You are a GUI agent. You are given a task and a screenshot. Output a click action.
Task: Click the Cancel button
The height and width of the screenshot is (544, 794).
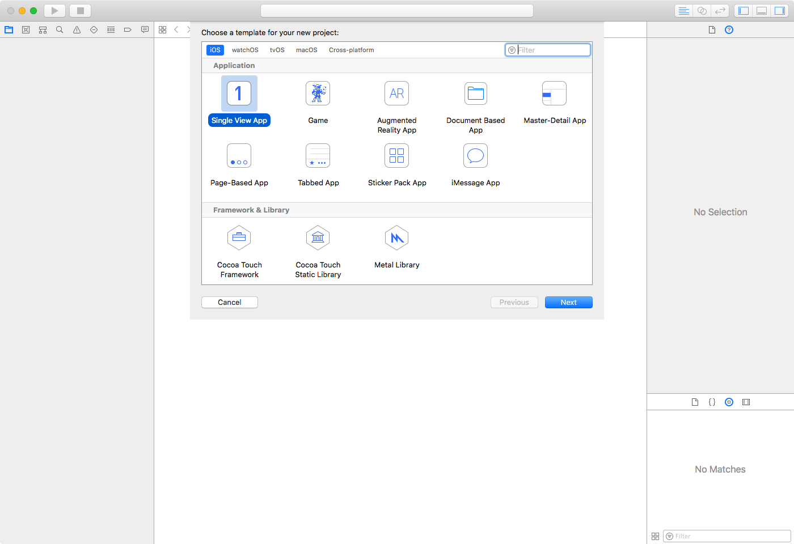click(x=230, y=302)
